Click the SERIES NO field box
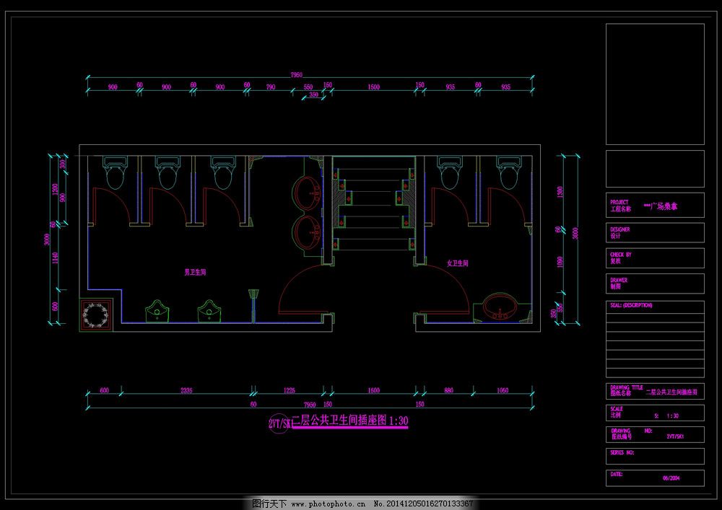The width and height of the screenshot is (722, 510). [x=654, y=455]
